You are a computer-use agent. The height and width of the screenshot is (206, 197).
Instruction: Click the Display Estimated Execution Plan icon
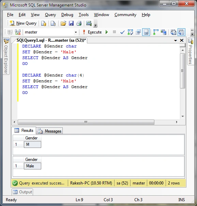coord(130,32)
